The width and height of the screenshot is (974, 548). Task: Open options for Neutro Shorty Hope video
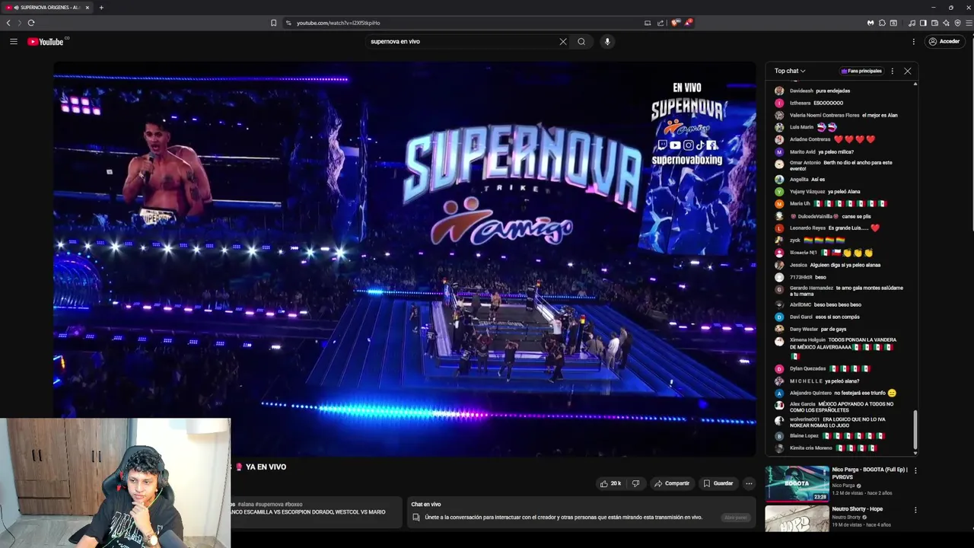(x=915, y=510)
